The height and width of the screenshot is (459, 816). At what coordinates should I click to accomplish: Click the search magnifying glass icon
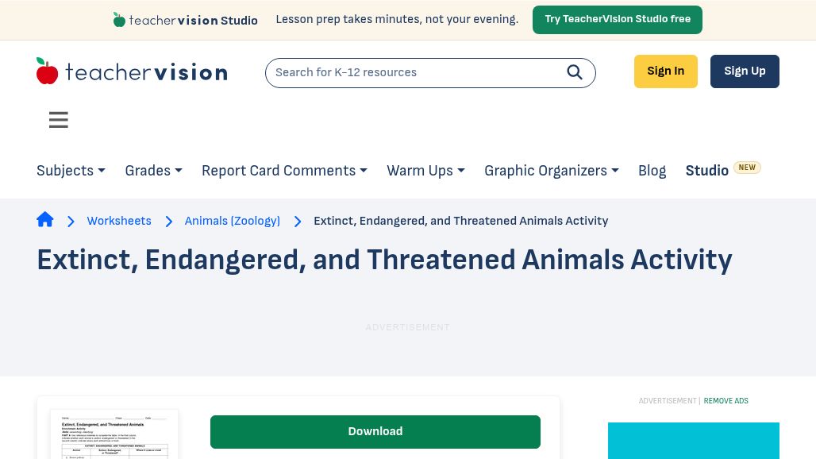575,72
